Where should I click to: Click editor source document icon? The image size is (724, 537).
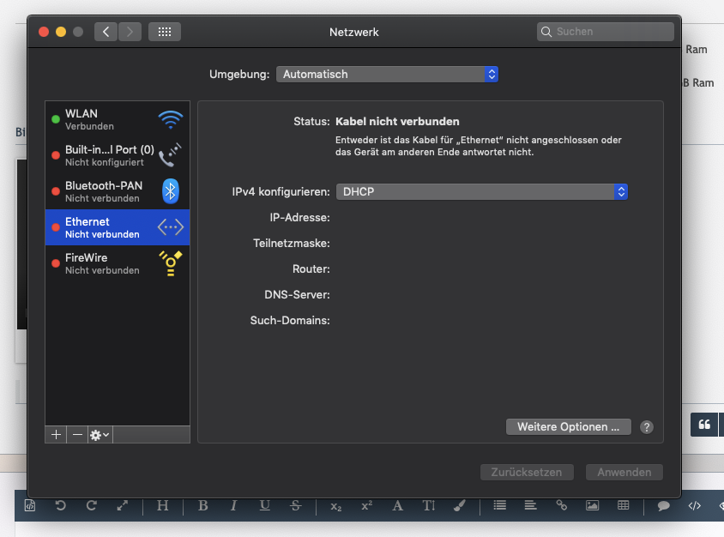[29, 505]
